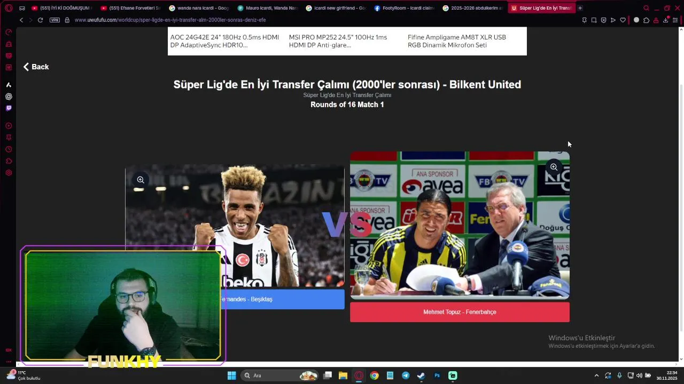Image resolution: width=684 pixels, height=384 pixels.
Task: Open the microphone tray icon
Action: point(619,375)
